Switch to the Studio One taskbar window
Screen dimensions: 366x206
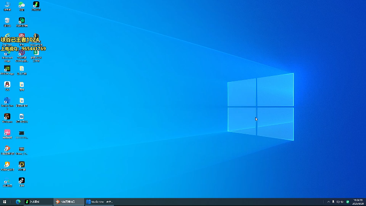(99, 202)
